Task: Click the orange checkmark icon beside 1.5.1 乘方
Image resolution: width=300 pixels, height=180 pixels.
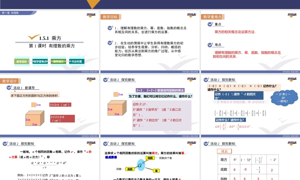Action: pos(34,37)
